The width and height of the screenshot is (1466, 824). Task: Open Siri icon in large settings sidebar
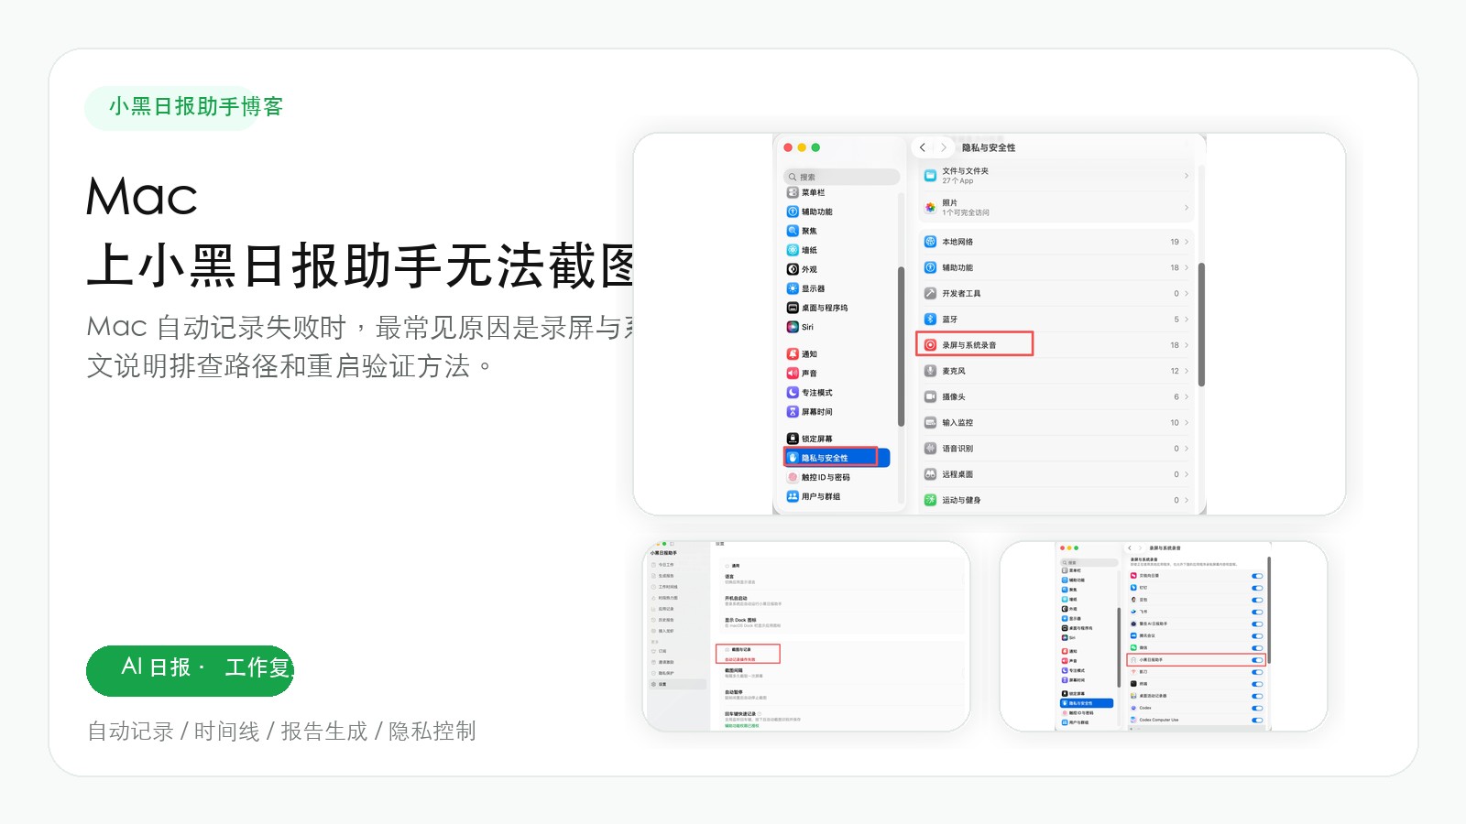point(793,327)
